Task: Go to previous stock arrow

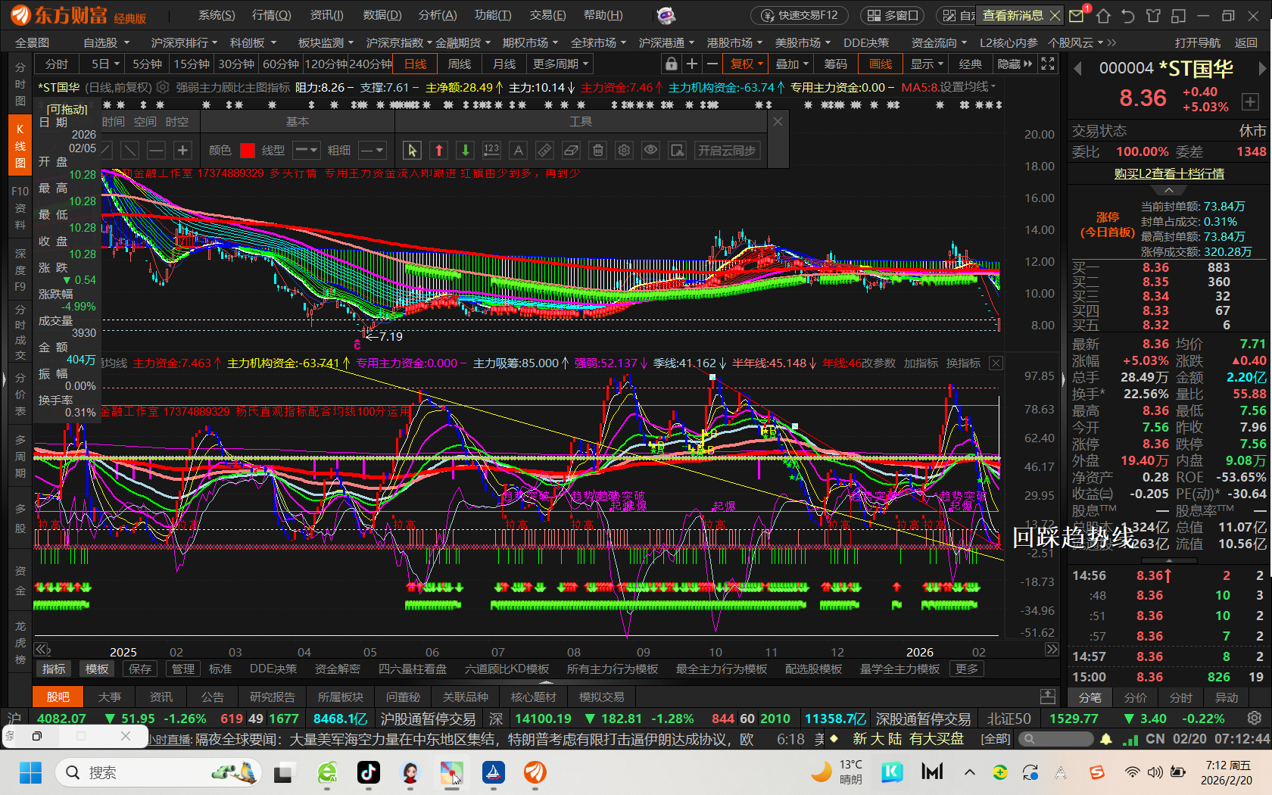Action: (x=1077, y=69)
